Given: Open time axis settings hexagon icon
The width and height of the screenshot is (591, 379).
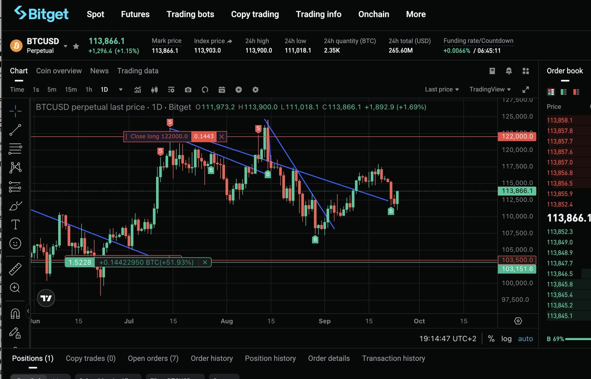Looking at the screenshot, I should coord(518,321).
